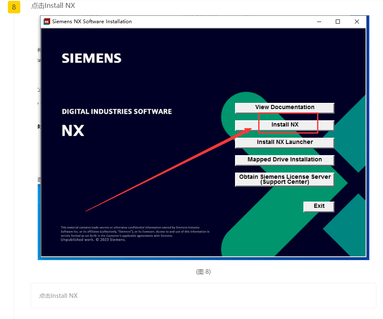Viewport: 383px width, 319px height.
Task: Click the installer screenshot image thumbnail
Action: [203, 138]
